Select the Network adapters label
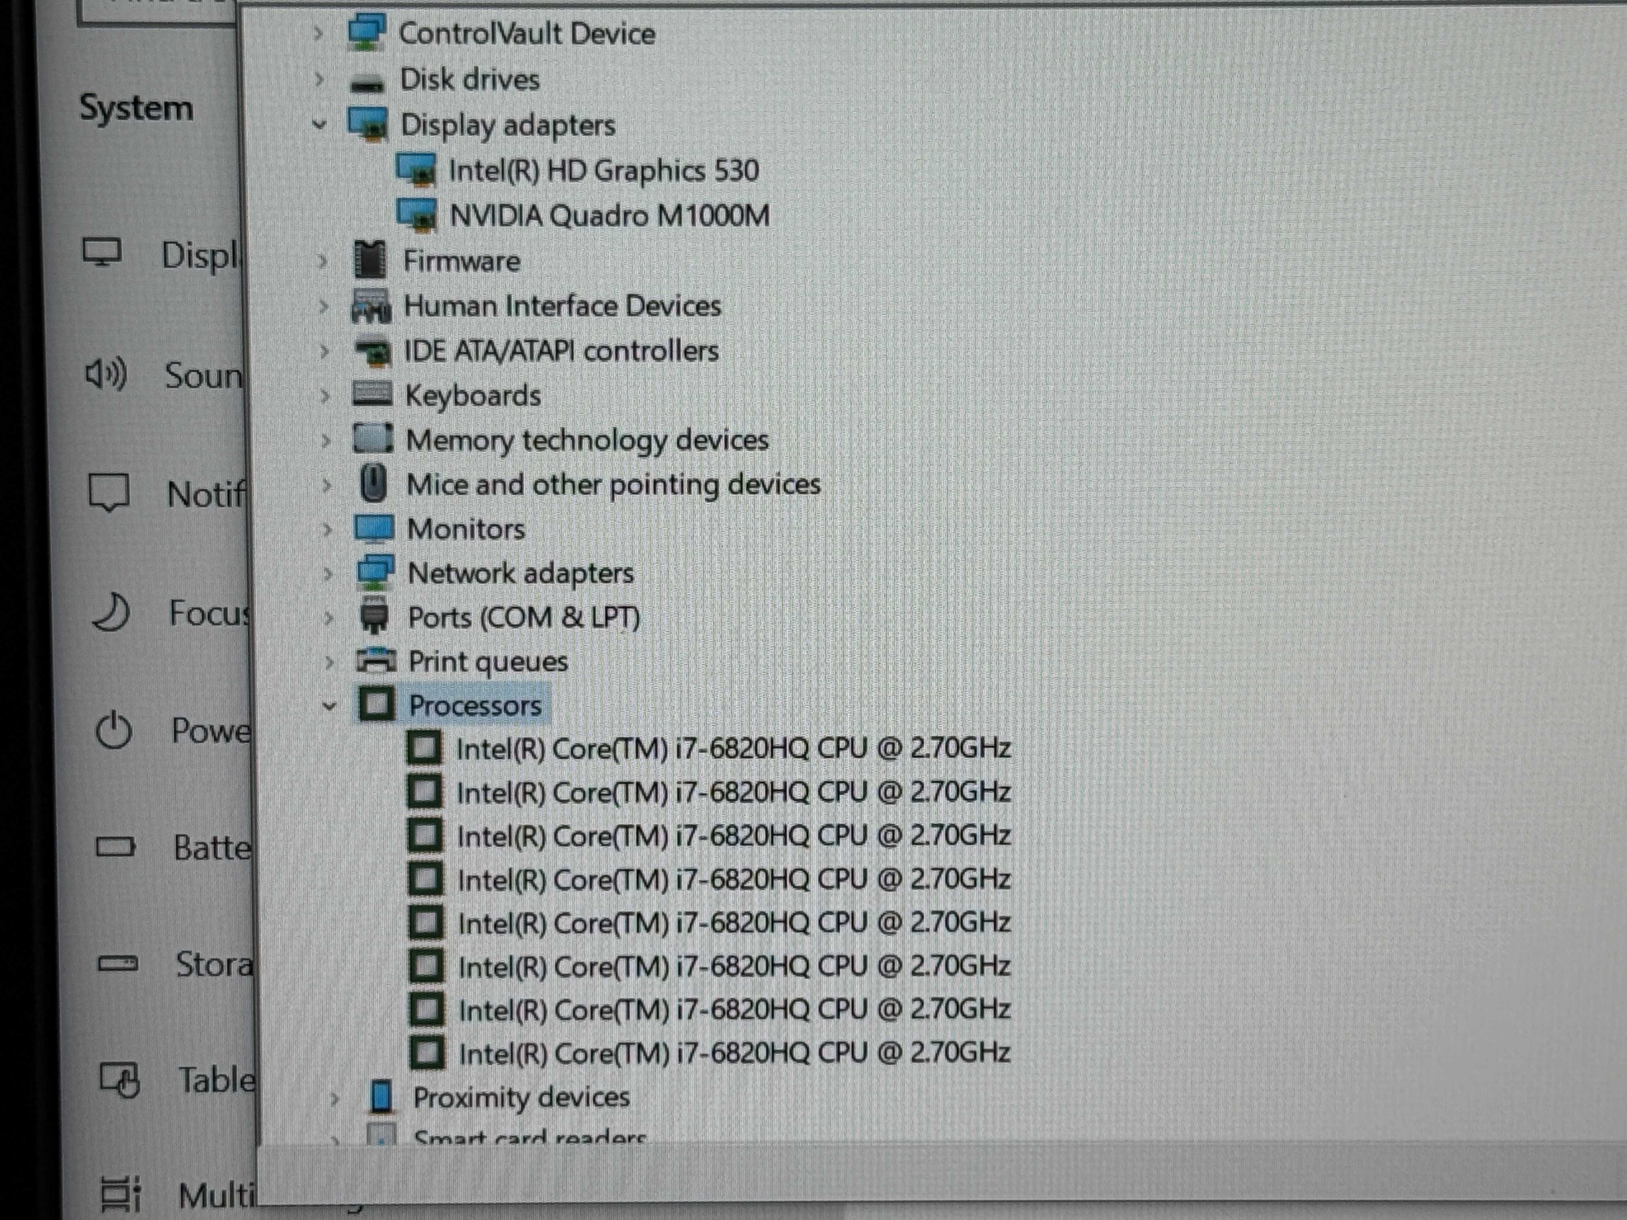This screenshot has height=1220, width=1627. click(x=520, y=573)
